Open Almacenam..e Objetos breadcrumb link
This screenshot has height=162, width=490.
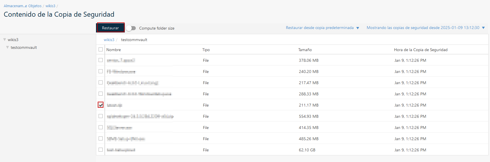tap(22, 6)
